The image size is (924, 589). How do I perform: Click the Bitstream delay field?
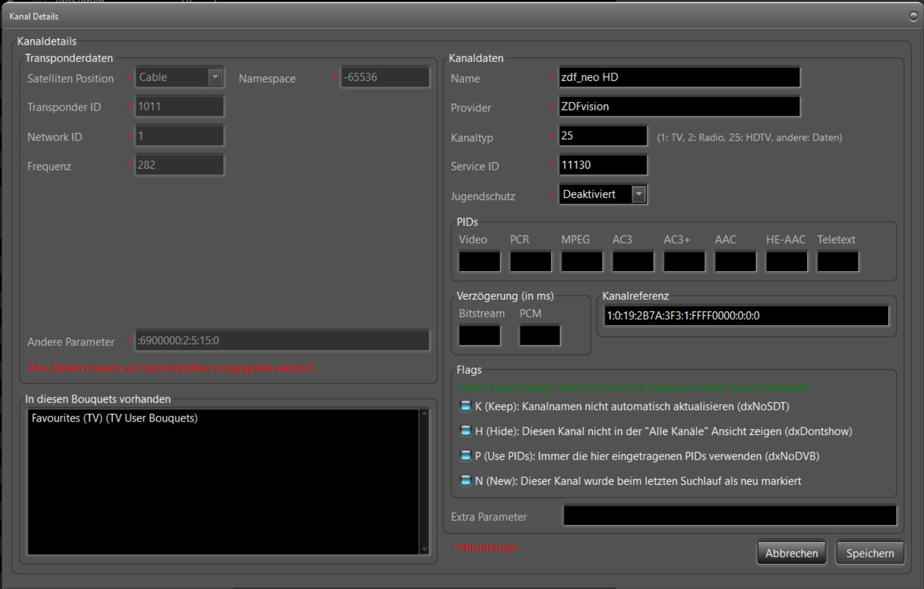point(479,335)
